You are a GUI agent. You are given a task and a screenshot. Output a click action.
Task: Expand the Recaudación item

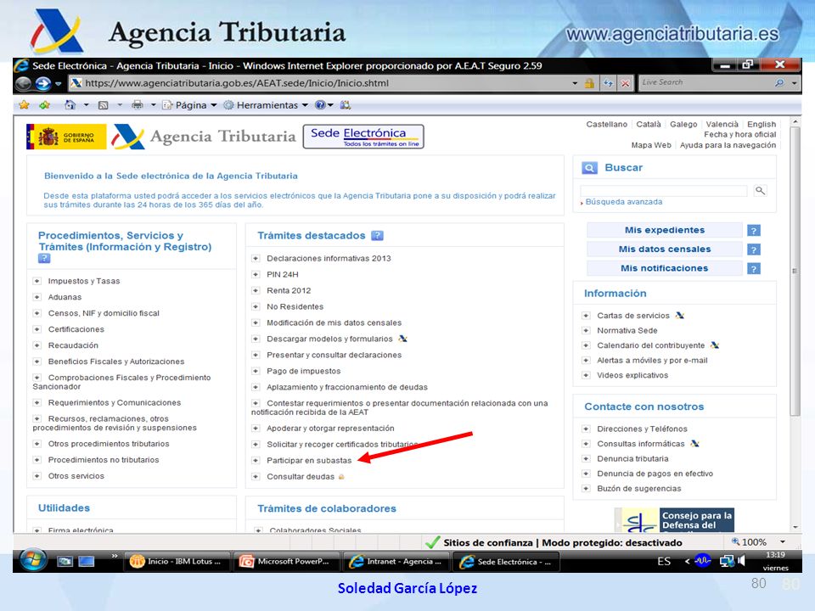[37, 345]
